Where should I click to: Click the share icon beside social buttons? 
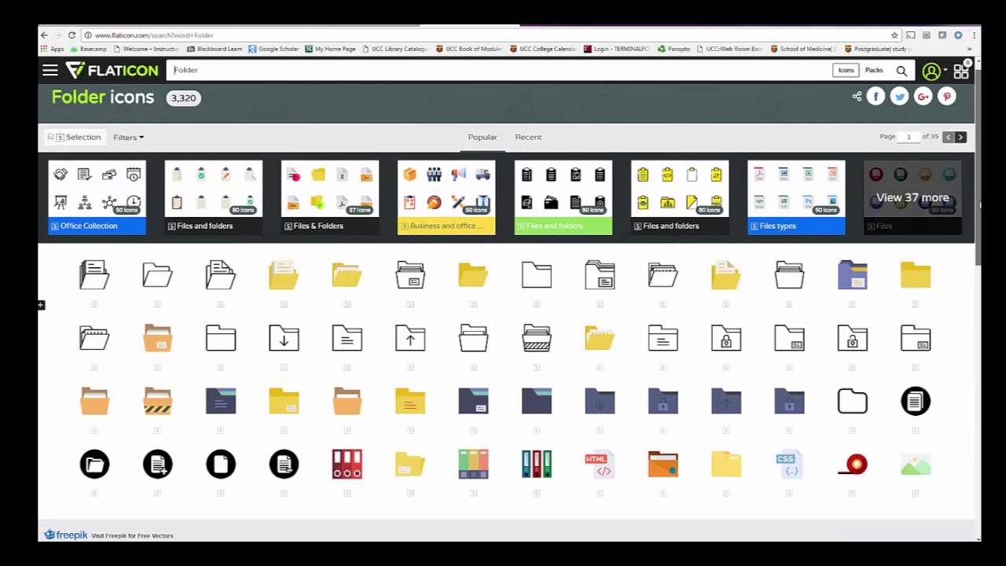856,96
